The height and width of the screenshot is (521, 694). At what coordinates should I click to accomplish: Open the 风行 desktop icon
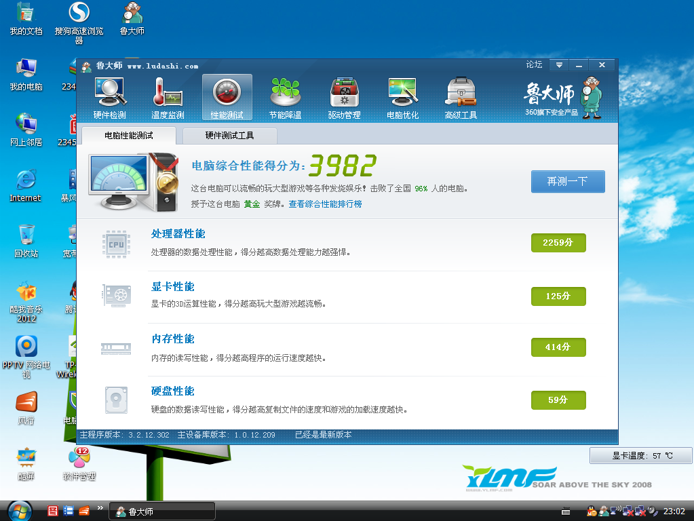[26, 408]
